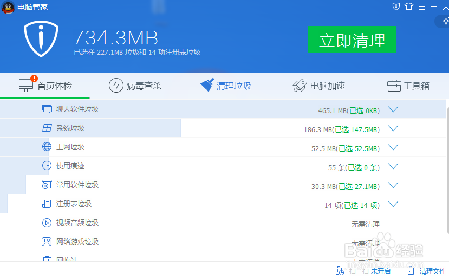This screenshot has height=280, width=449.
Task: Click the broom icon of 清理垃圾
Action: pyautogui.click(x=207, y=85)
